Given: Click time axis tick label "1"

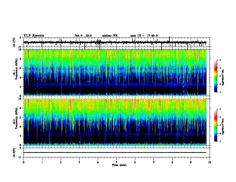Looking at the screenshot, I should pos(42,162).
